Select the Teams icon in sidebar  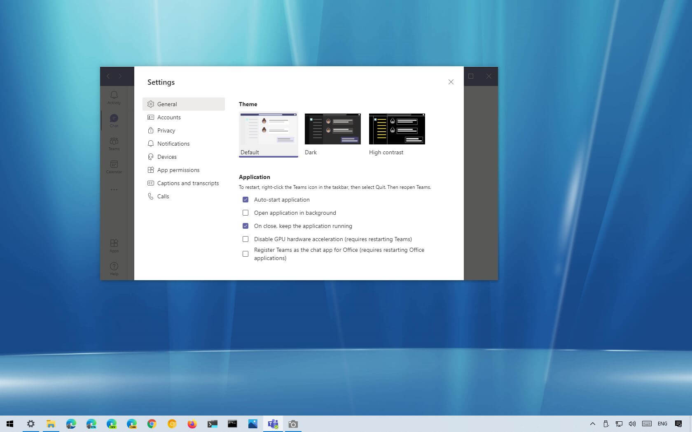coord(114,143)
